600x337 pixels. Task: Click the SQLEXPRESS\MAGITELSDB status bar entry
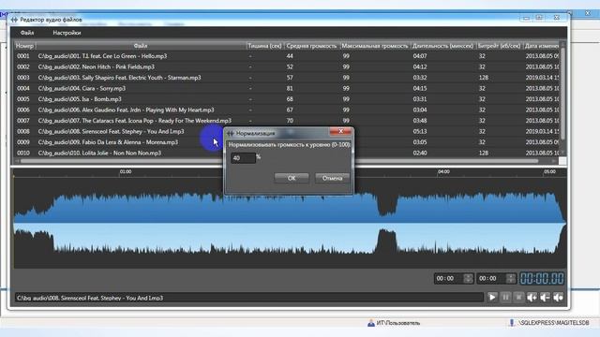(549, 323)
